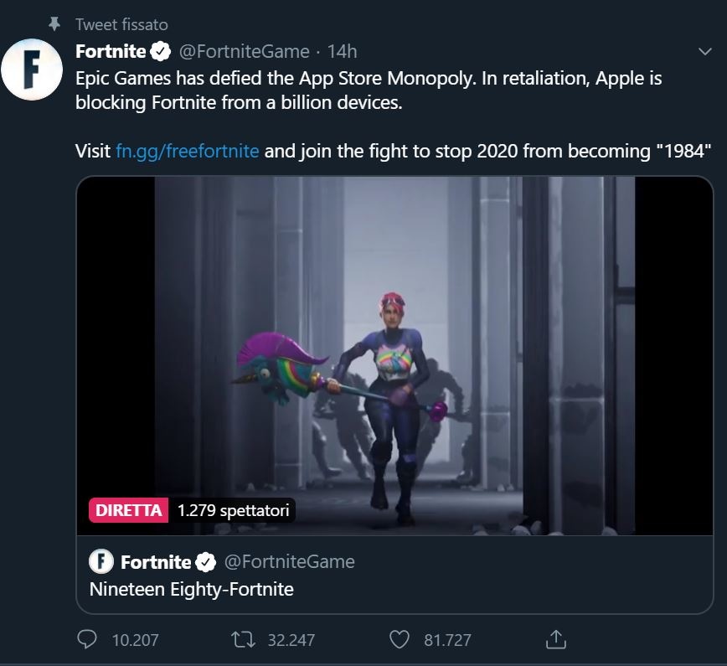Click the verified badge in the broadcast card
Image resolution: width=727 pixels, height=666 pixels.
coord(206,561)
